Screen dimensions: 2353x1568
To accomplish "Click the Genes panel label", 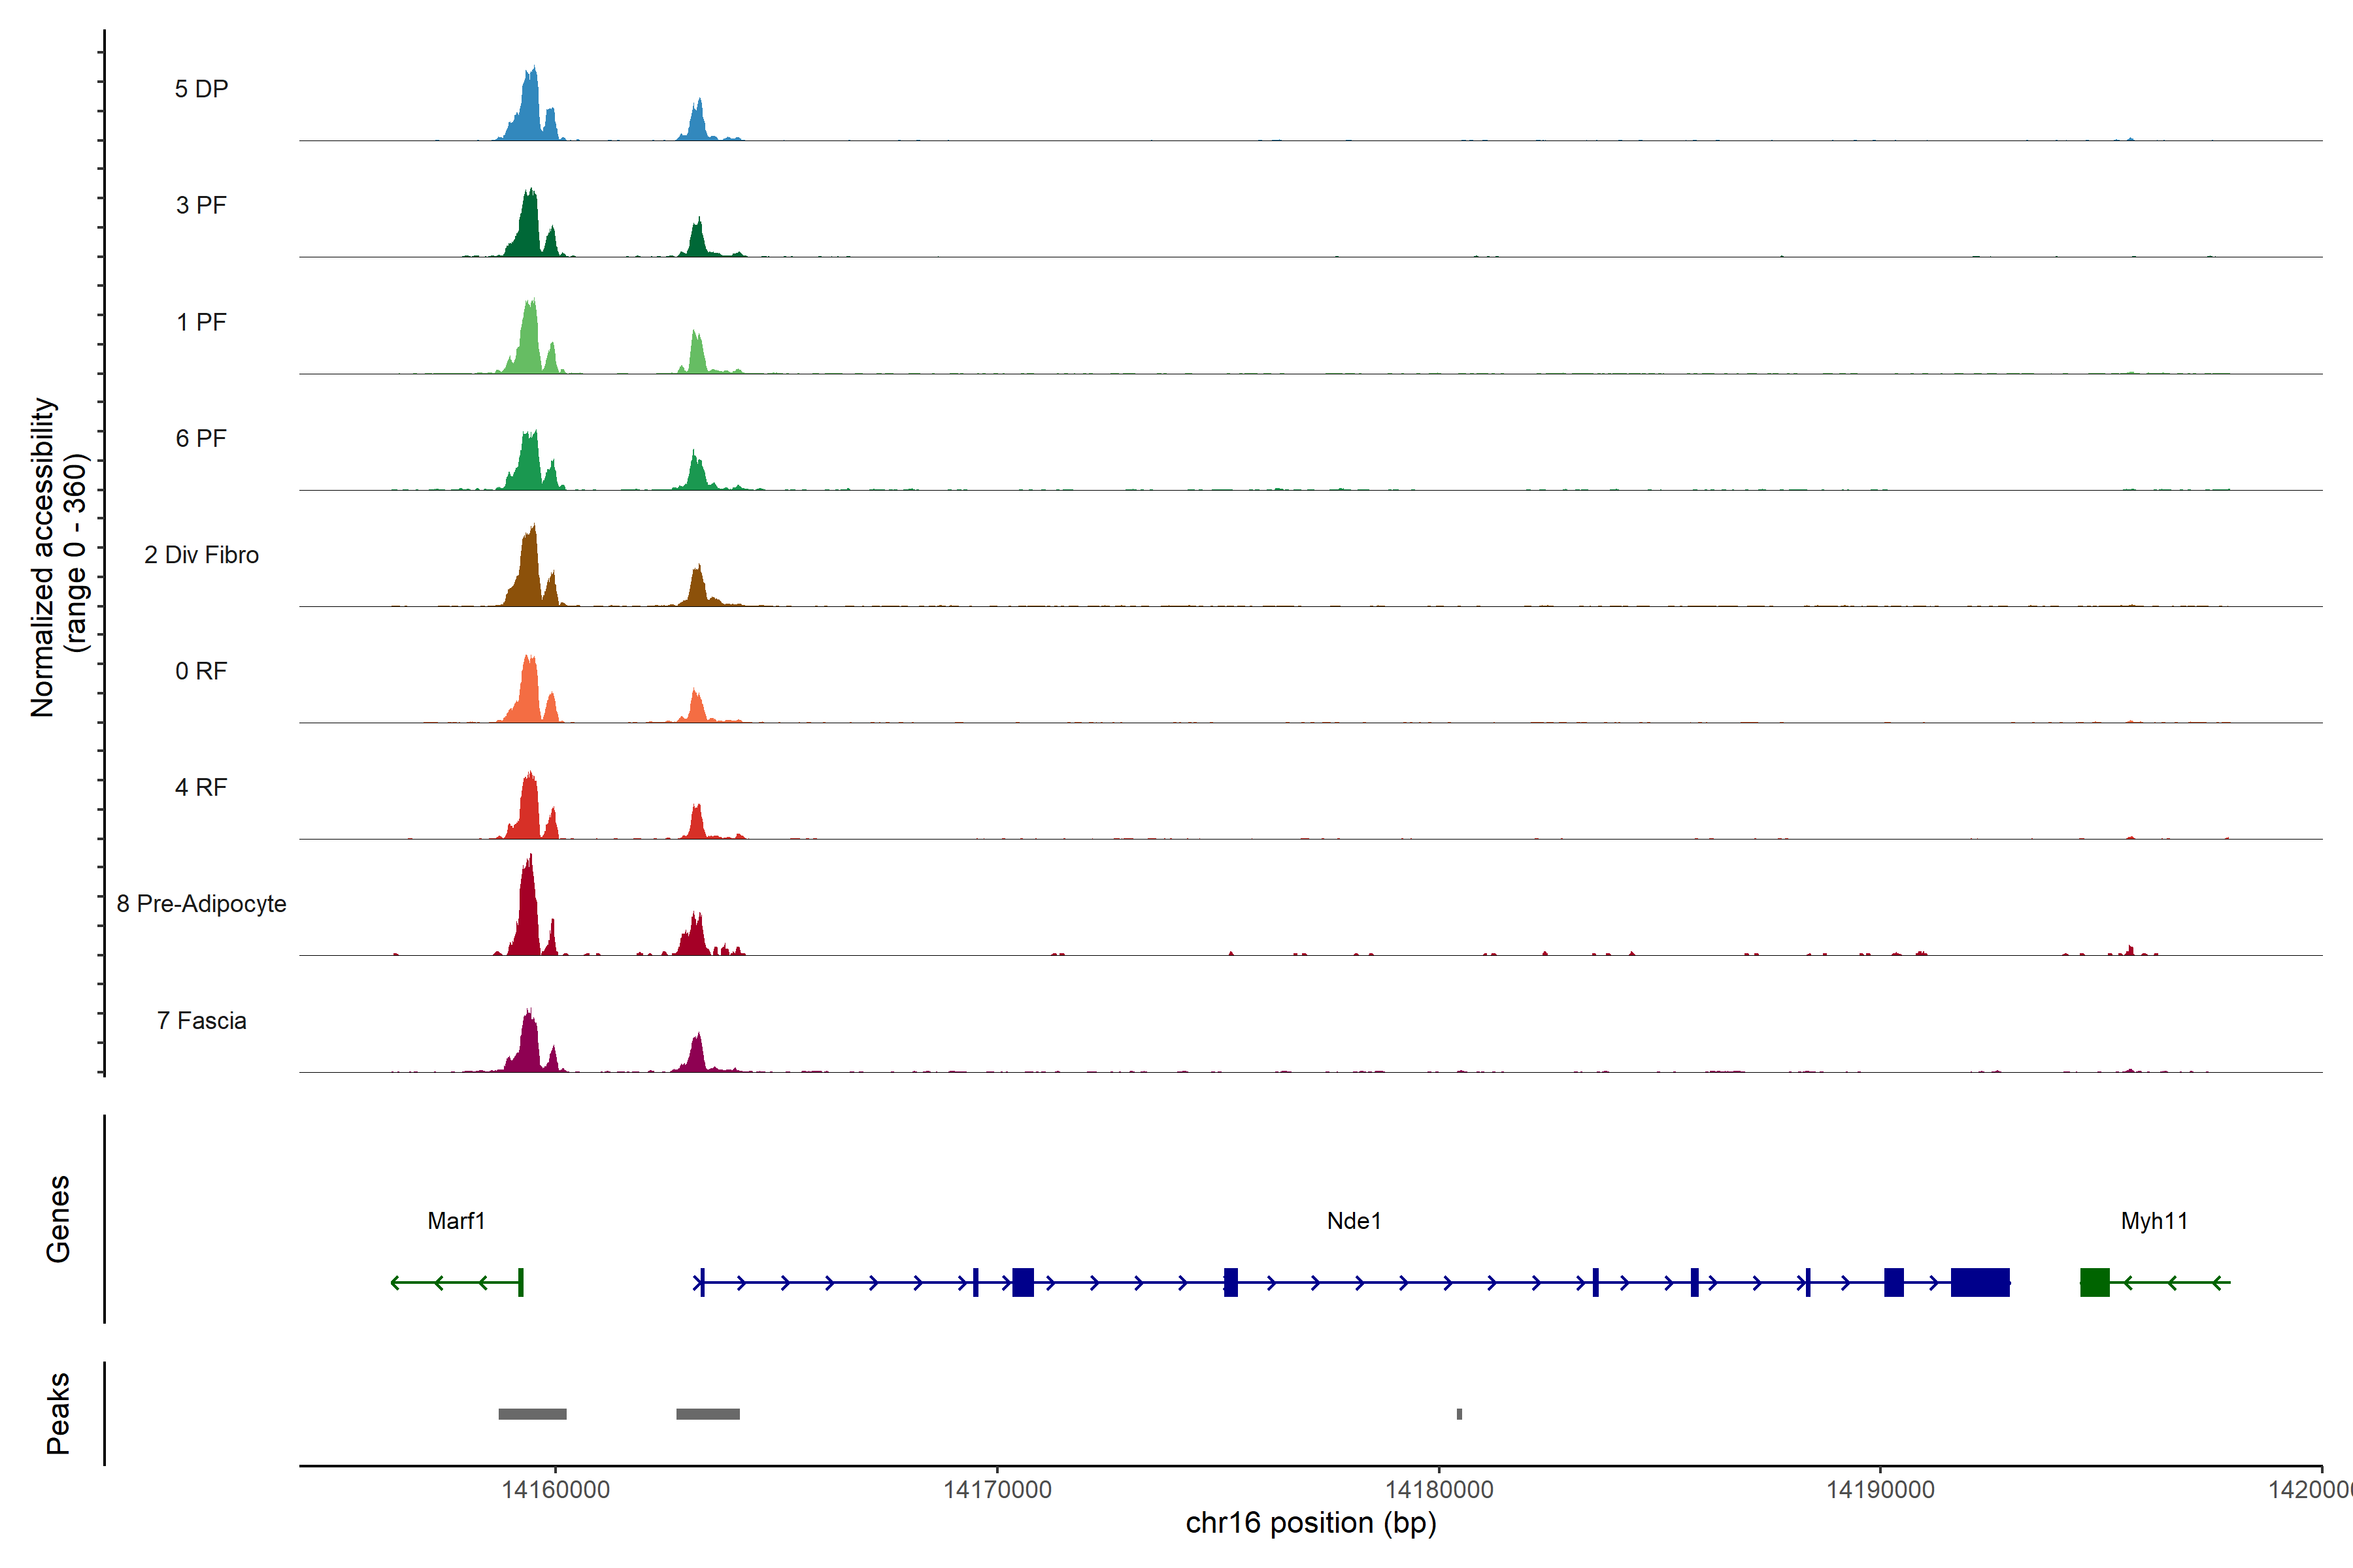I will point(58,1219).
